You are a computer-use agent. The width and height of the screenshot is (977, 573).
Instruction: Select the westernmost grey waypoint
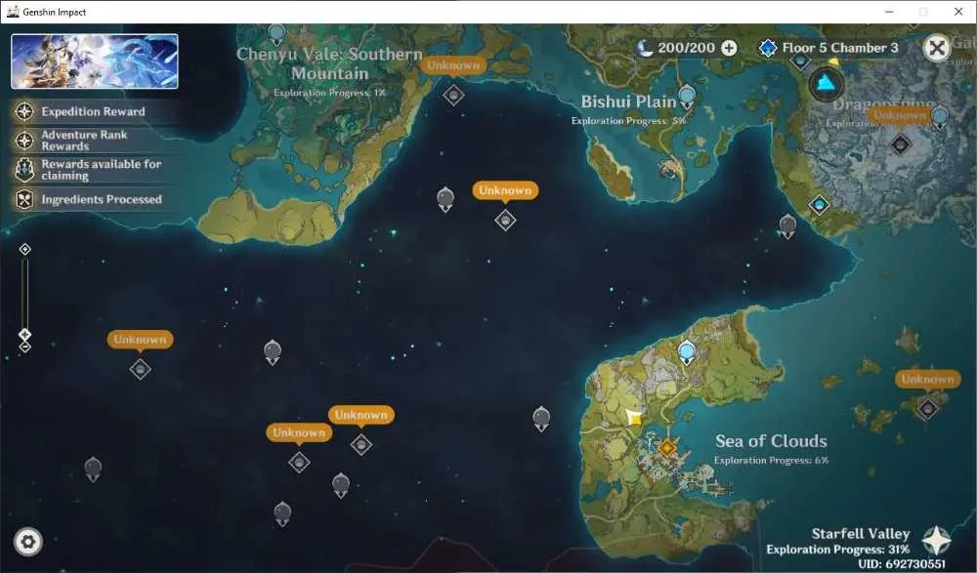tap(93, 469)
